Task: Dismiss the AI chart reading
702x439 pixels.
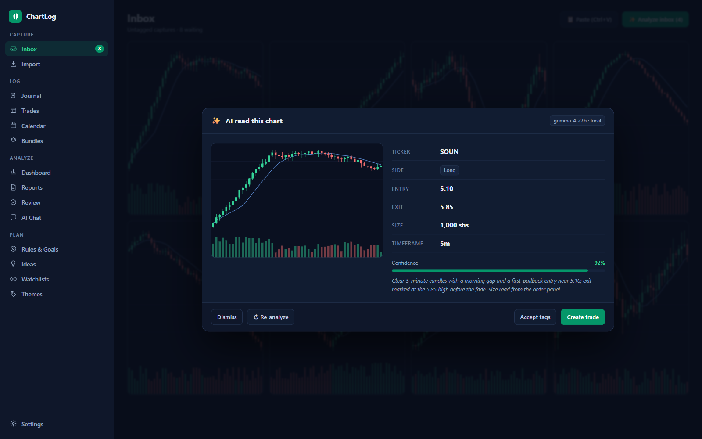Action: tap(227, 317)
